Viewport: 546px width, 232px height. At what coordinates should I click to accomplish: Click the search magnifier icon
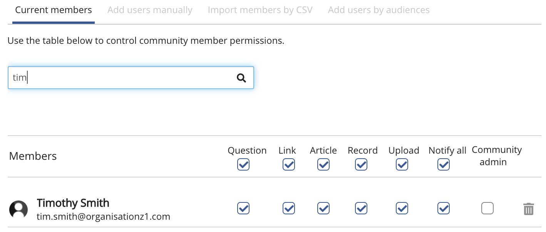tap(241, 78)
